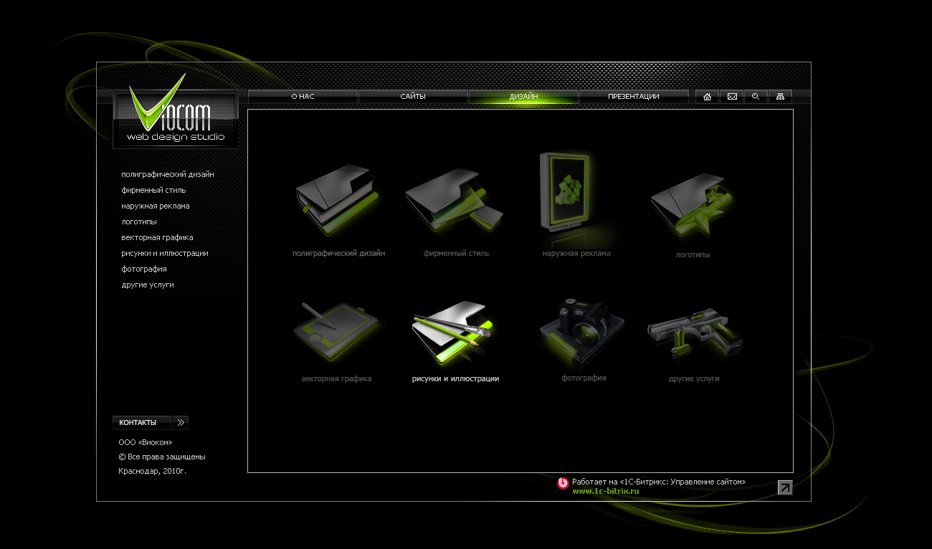932x549 pixels.
Task: Switch to the САЙТЫ tab
Action: pos(413,96)
